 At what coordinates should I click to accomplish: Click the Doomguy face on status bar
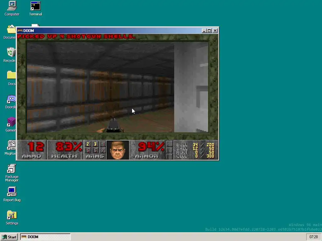(x=118, y=150)
